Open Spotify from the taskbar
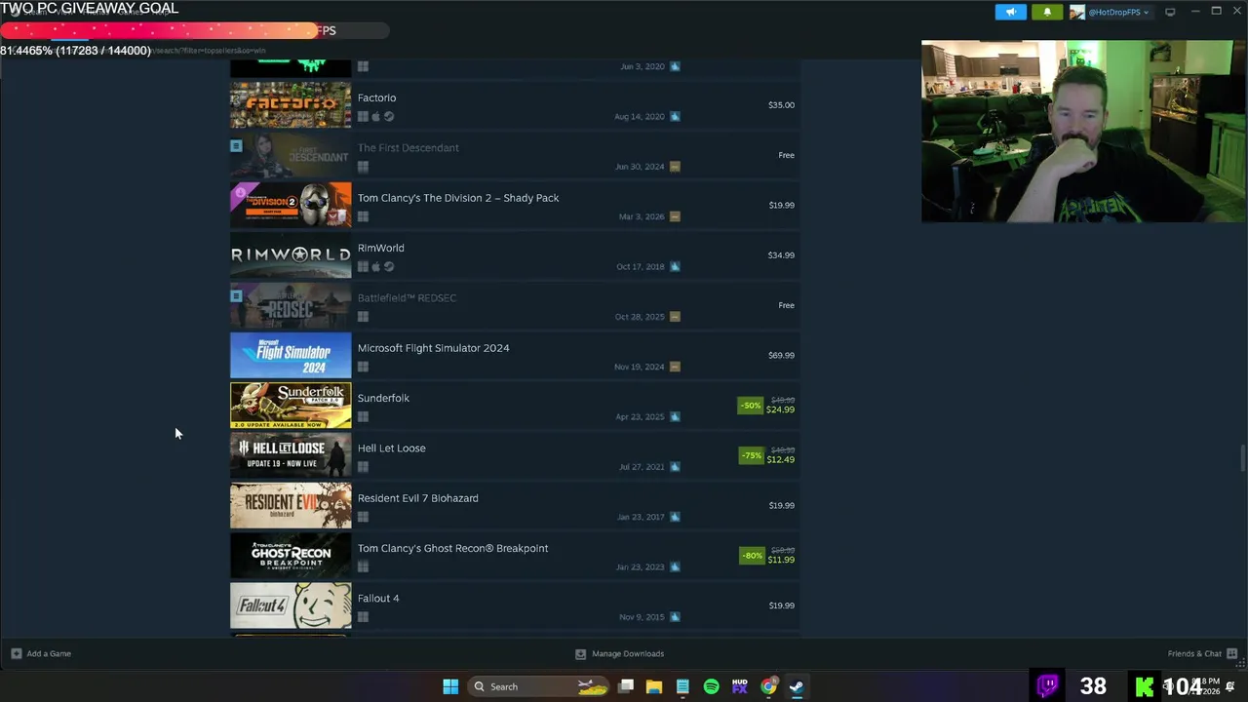The height and width of the screenshot is (702, 1248). pyautogui.click(x=711, y=686)
